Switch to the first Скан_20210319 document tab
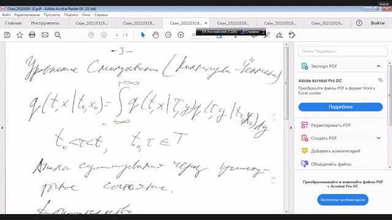 [92, 23]
